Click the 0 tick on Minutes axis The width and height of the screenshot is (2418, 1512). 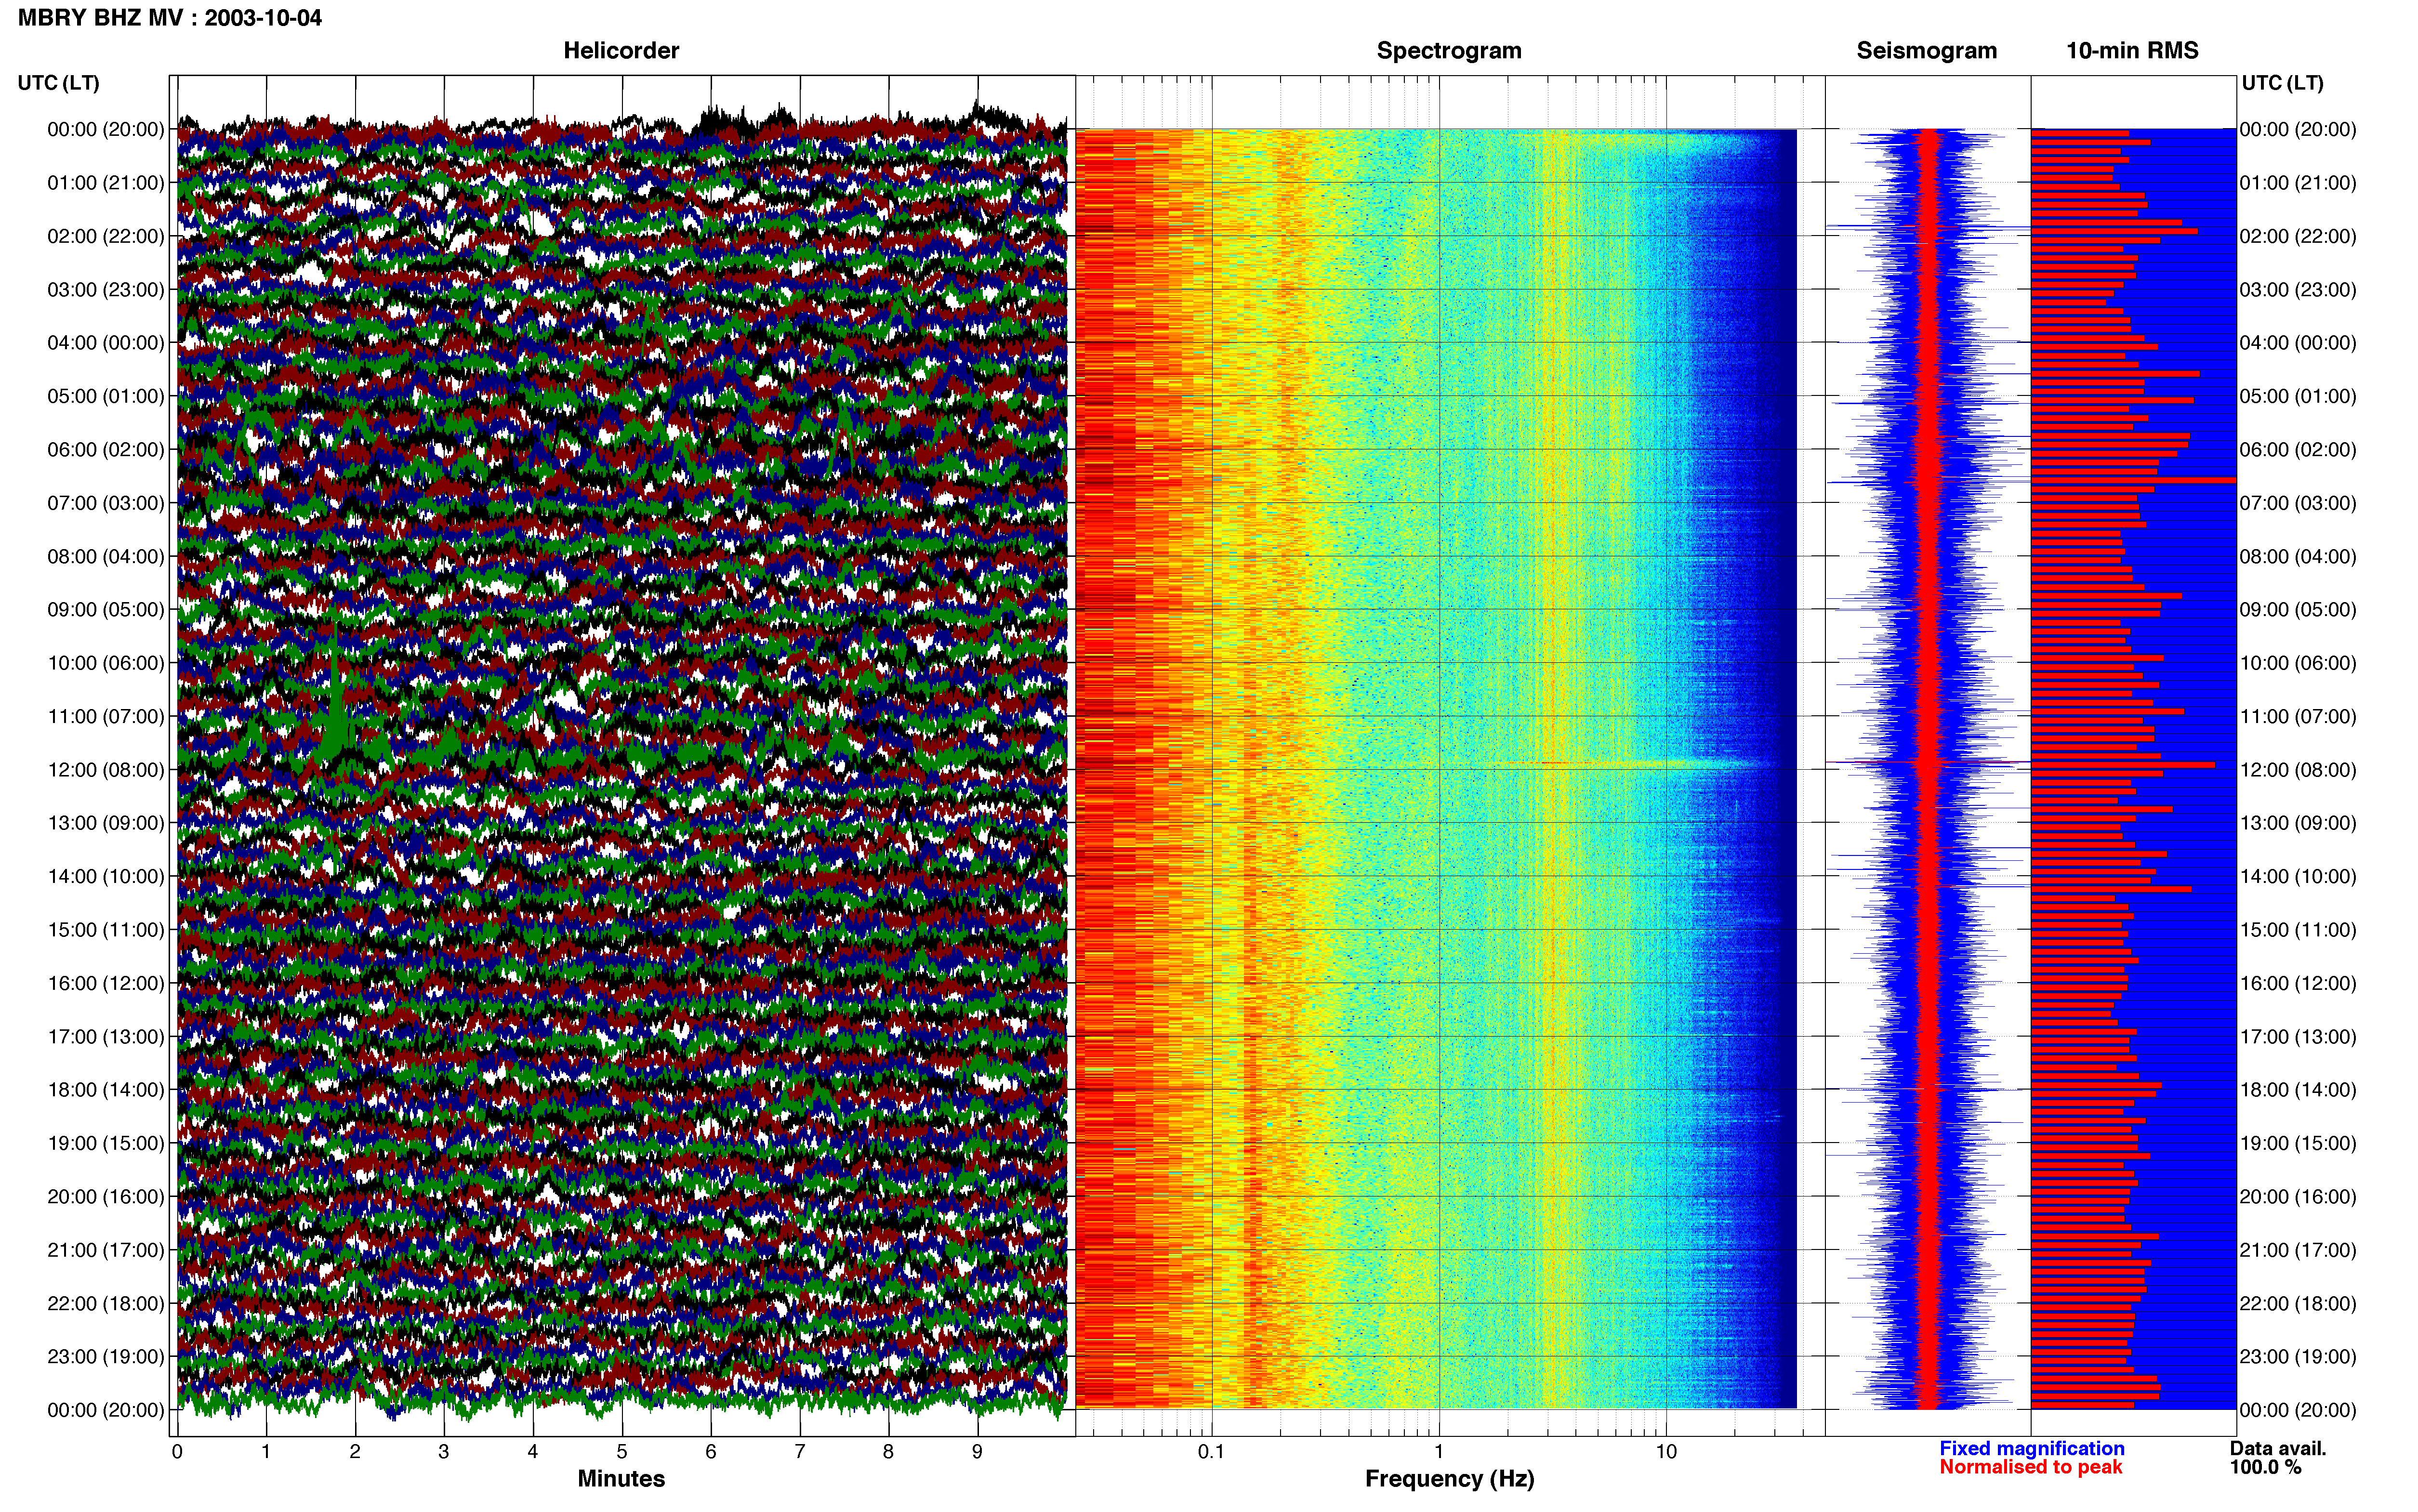177,1452
